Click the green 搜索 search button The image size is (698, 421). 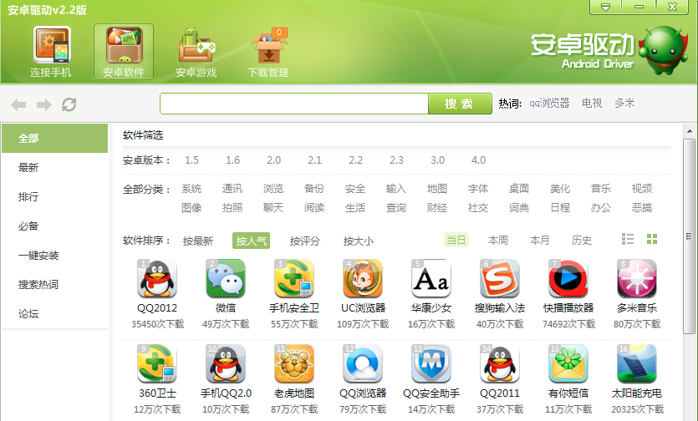459,104
